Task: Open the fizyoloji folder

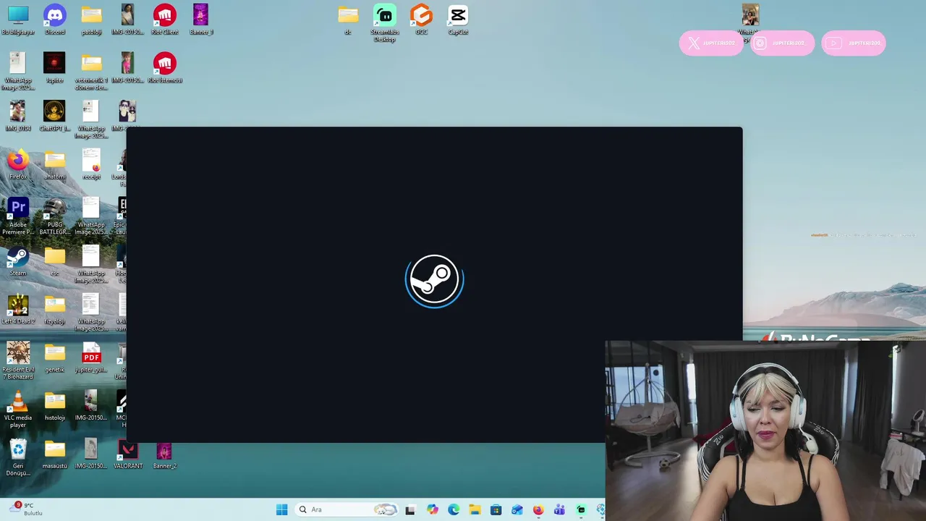Action: [x=54, y=310]
